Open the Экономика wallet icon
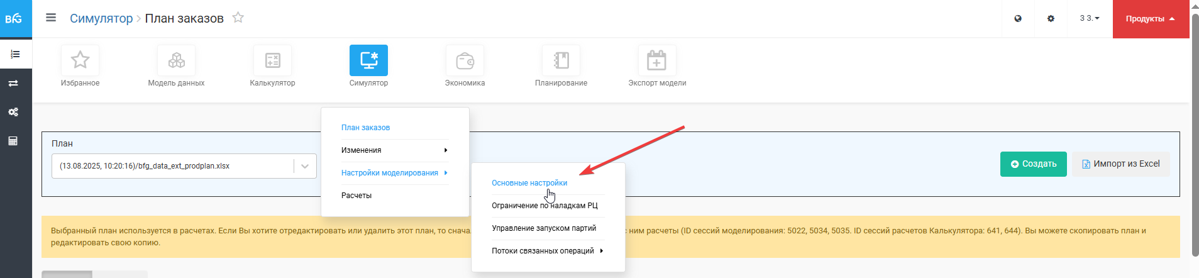Viewport: 1199px width, 278px height. (465, 60)
